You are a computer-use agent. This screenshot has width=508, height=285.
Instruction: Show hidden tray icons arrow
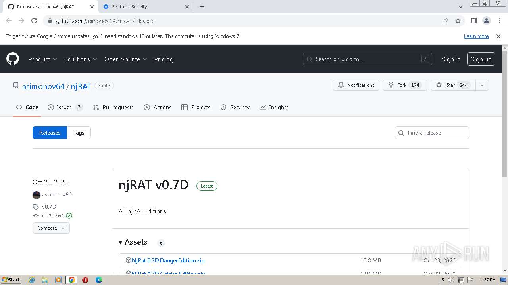(442, 280)
